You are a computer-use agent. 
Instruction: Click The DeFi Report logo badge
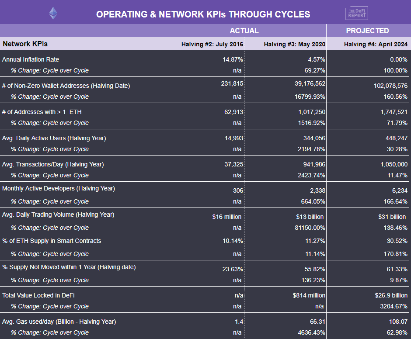tap(357, 13)
